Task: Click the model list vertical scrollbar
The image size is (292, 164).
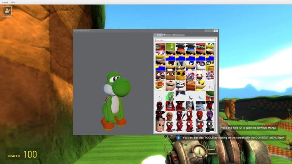Action: 215,87
